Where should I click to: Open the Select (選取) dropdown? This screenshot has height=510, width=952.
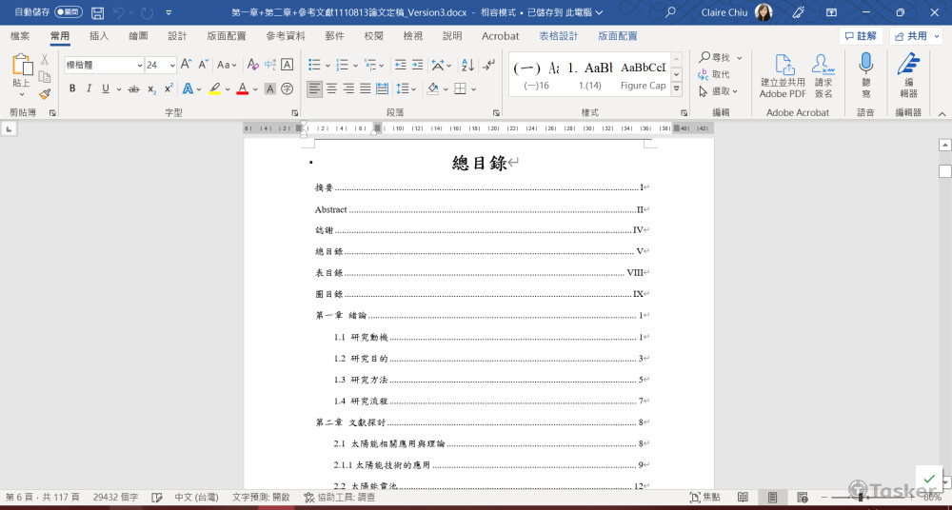click(718, 91)
